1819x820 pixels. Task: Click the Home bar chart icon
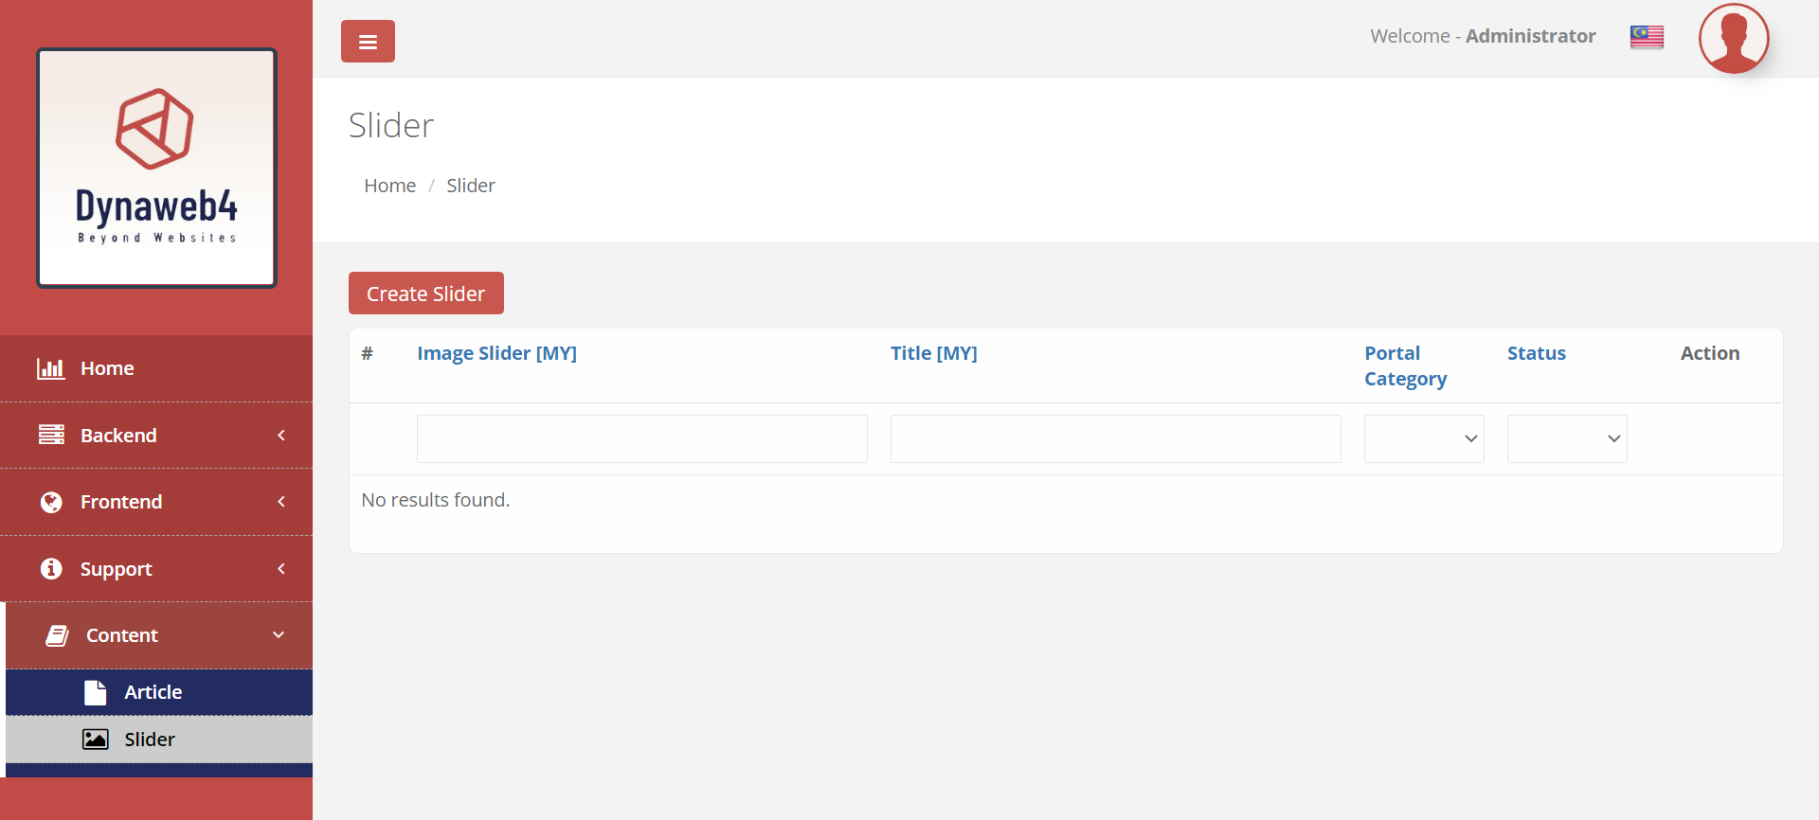click(x=51, y=368)
